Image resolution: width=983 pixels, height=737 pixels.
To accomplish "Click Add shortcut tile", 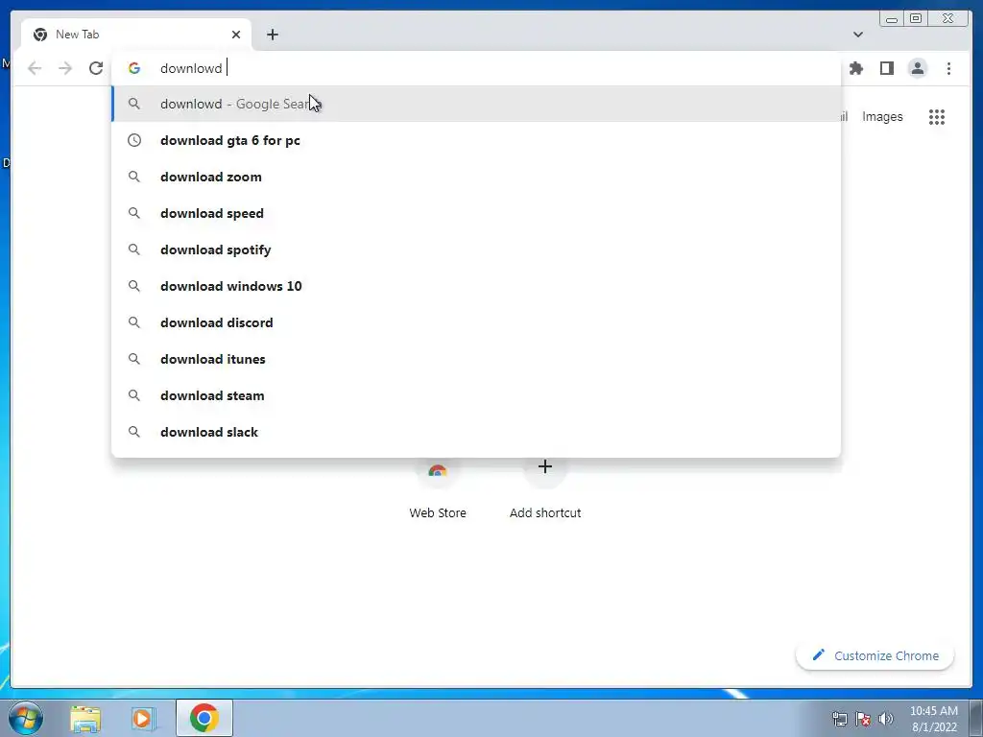I will (x=545, y=488).
